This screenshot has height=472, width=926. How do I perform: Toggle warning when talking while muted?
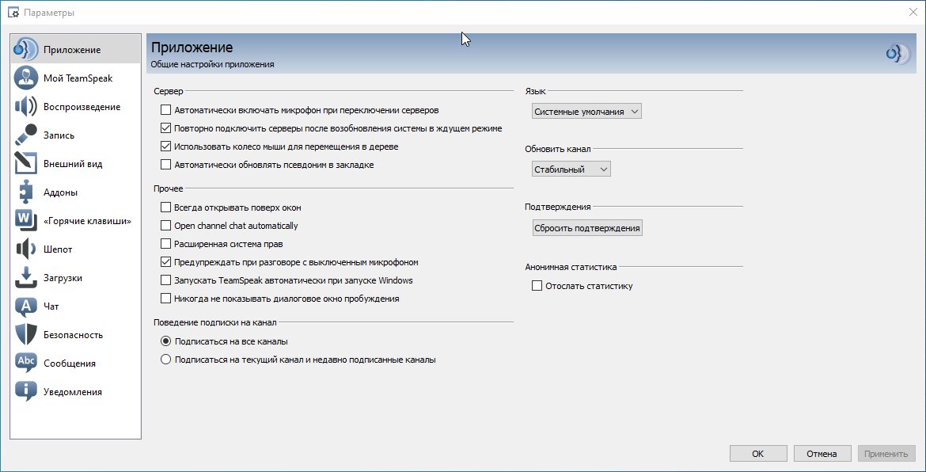click(x=165, y=262)
